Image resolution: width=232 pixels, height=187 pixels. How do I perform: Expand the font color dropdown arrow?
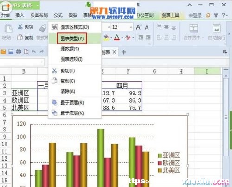click(x=122, y=37)
